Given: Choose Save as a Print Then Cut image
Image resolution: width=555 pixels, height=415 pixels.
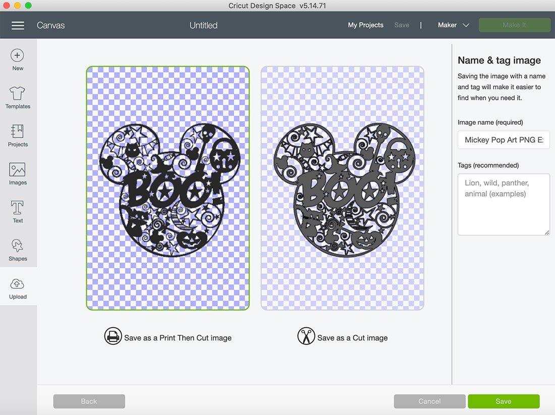Looking at the screenshot, I should pos(178,338).
